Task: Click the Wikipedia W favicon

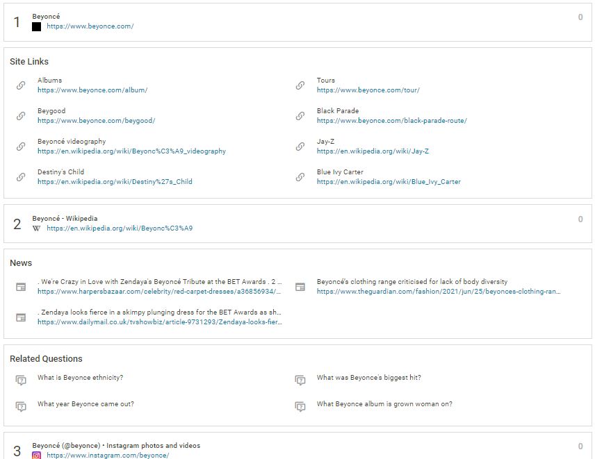Action: click(x=36, y=228)
